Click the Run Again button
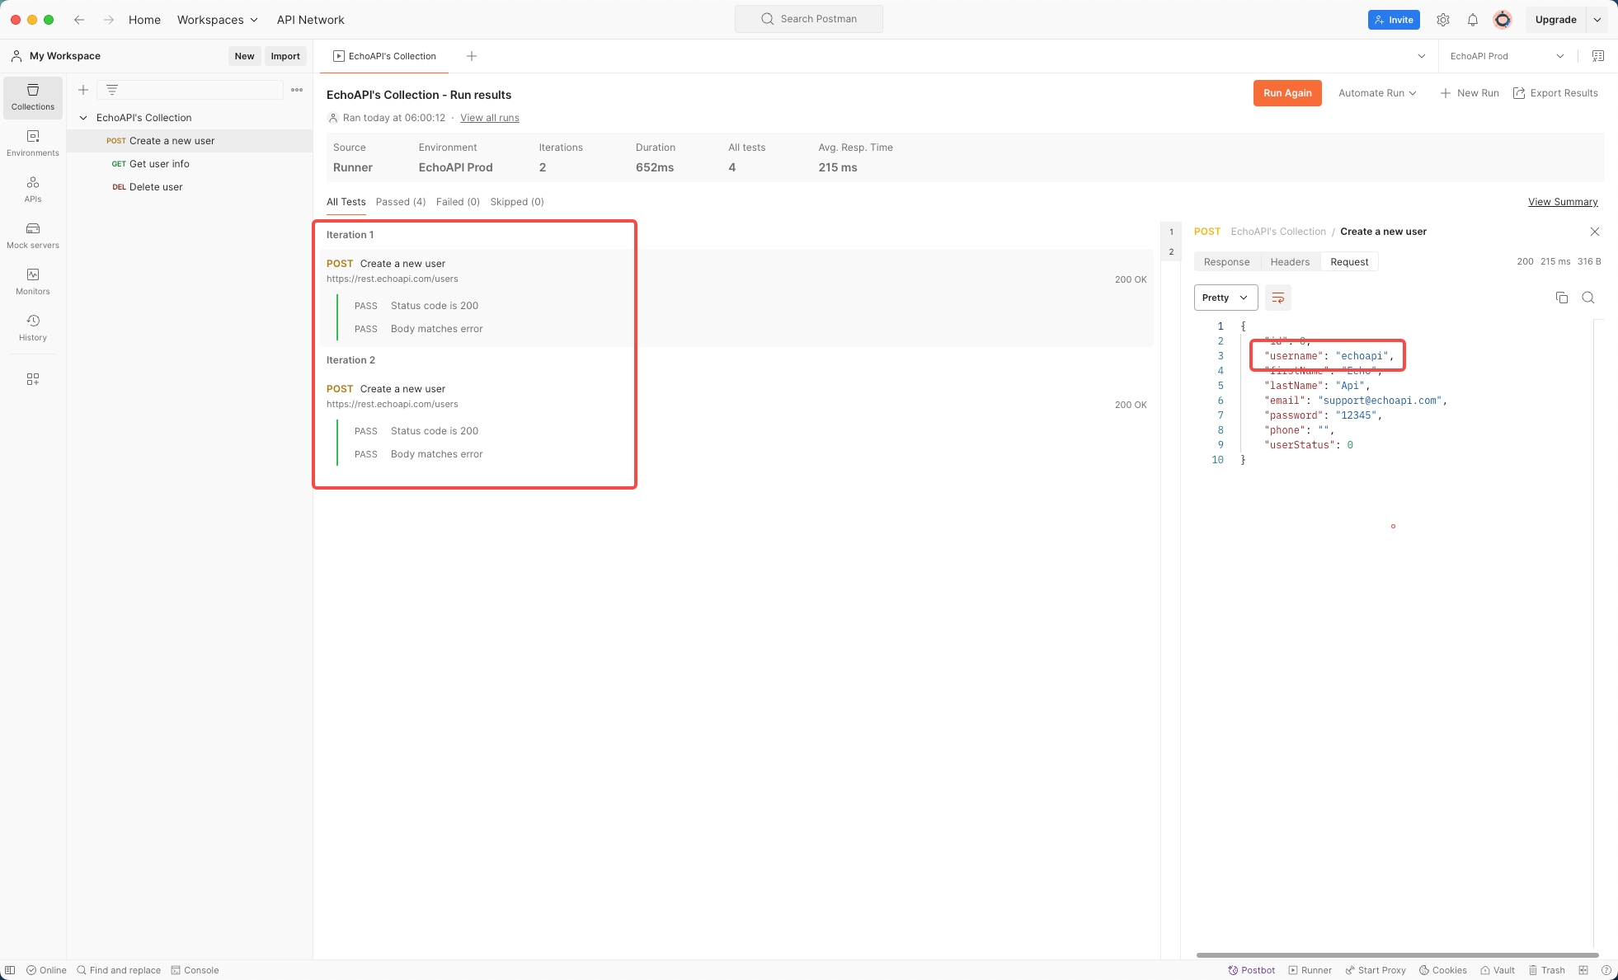This screenshot has height=980, width=1618. 1287,93
